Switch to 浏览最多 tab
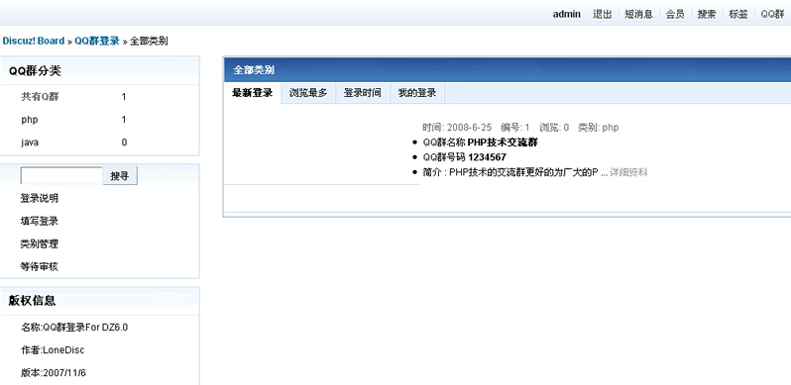 pyautogui.click(x=308, y=93)
